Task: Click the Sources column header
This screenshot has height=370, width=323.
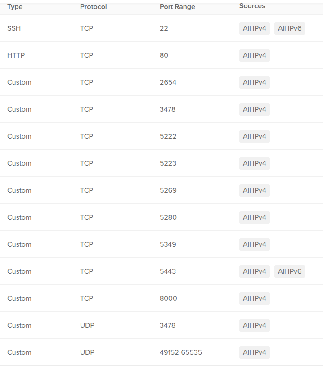Action: 252,6
